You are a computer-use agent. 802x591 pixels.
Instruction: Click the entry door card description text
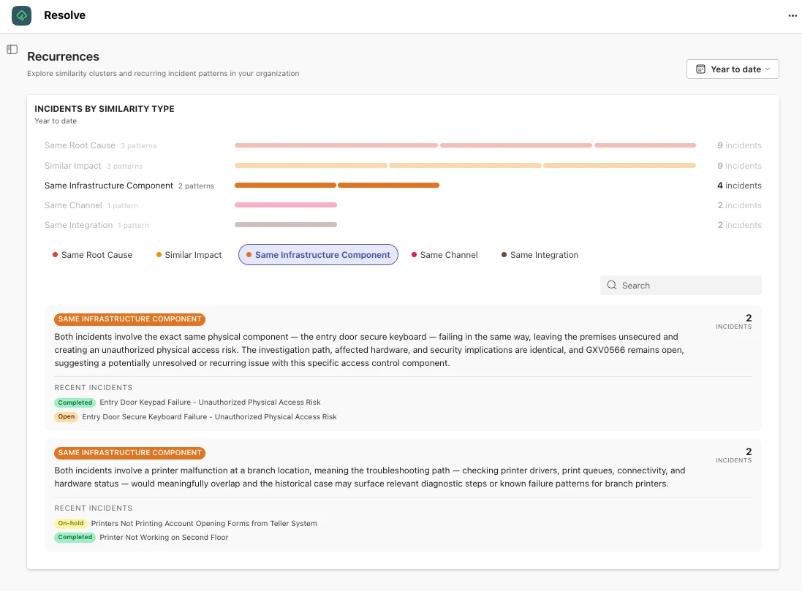click(x=369, y=350)
